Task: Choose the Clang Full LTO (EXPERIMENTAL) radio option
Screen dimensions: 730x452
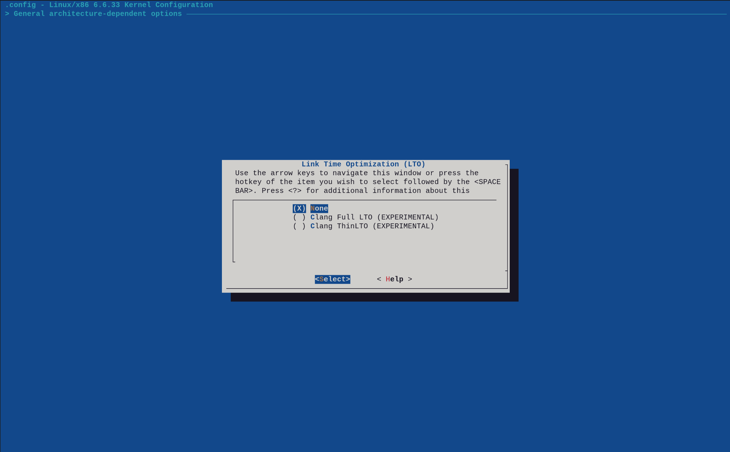Action: 365,217
